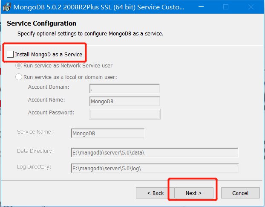Viewport: 265px width, 207px height.
Task: Click the MongoDB installer icon in title bar
Action: (x=7, y=7)
